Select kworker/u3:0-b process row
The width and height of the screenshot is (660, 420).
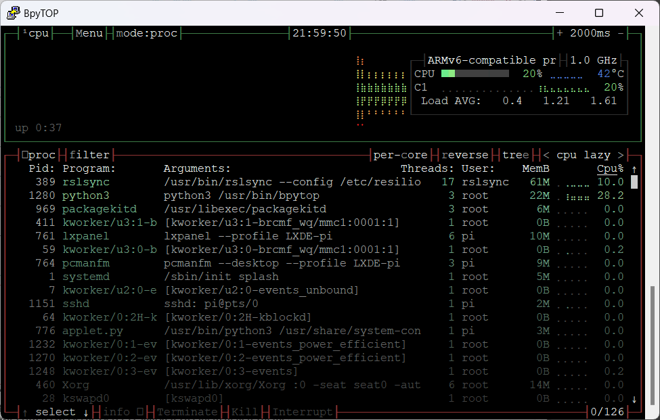point(324,250)
